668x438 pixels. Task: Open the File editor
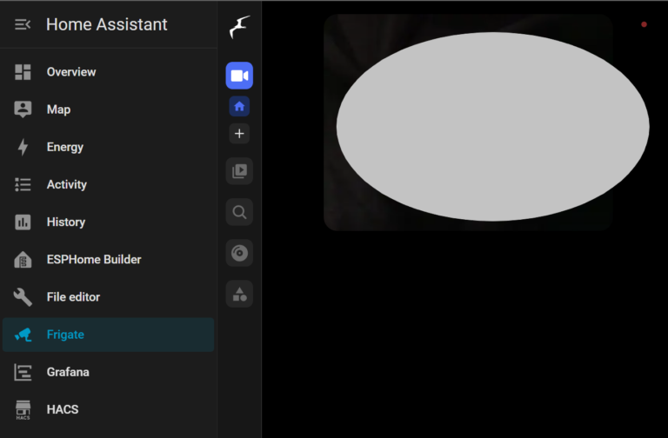[108, 296]
